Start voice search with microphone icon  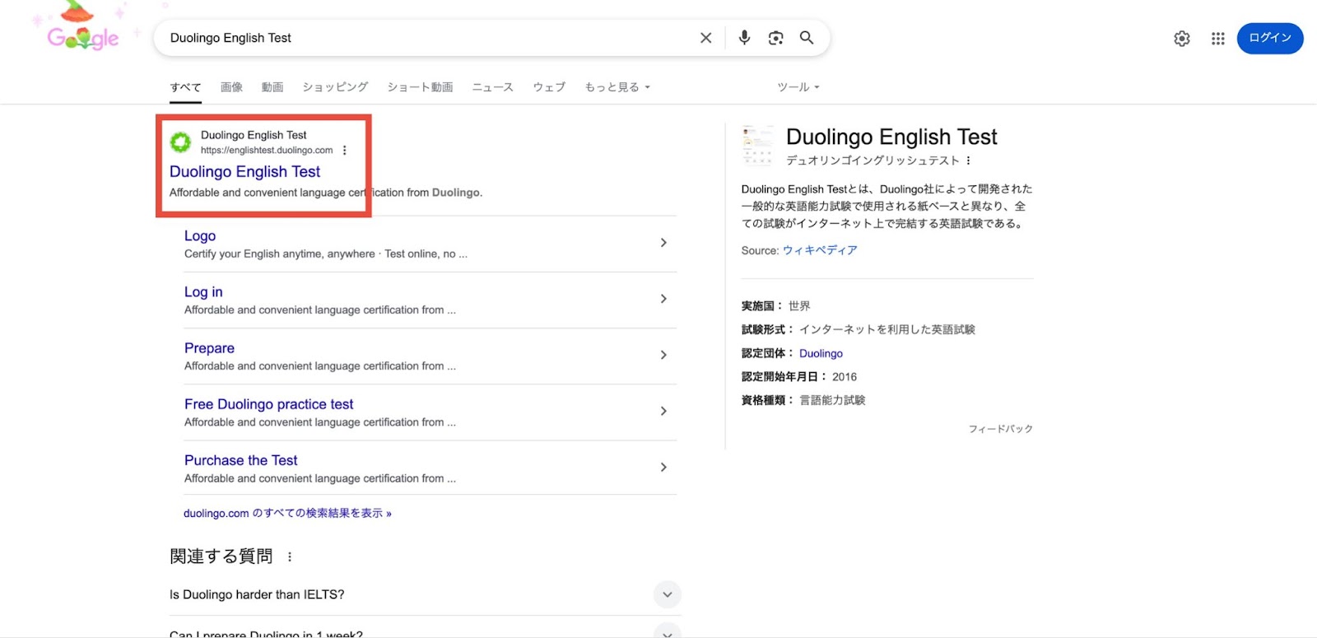tap(744, 38)
